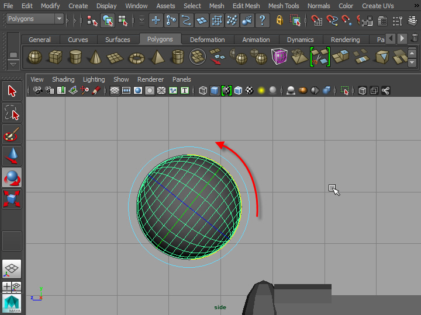Select the arrow Select tool
The height and width of the screenshot is (315, 421).
(12, 92)
